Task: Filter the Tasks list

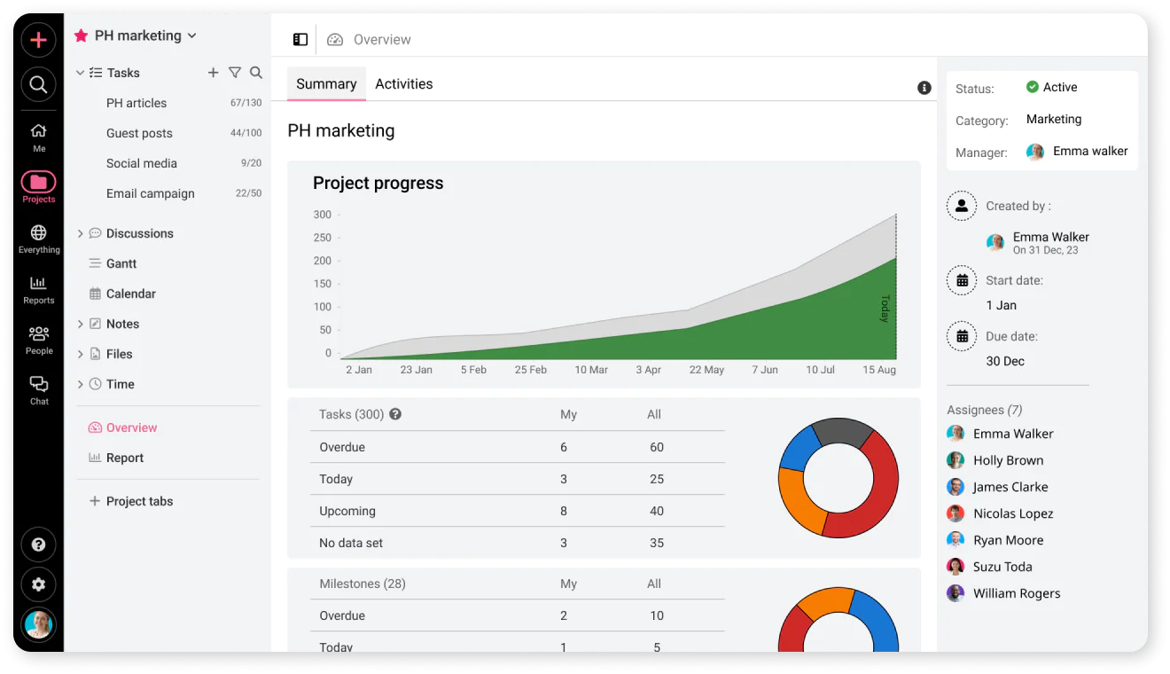Action: 234,73
